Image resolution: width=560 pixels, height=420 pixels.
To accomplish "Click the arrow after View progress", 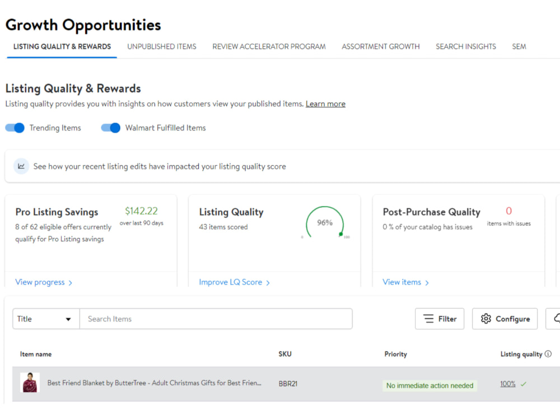I will 71,282.
